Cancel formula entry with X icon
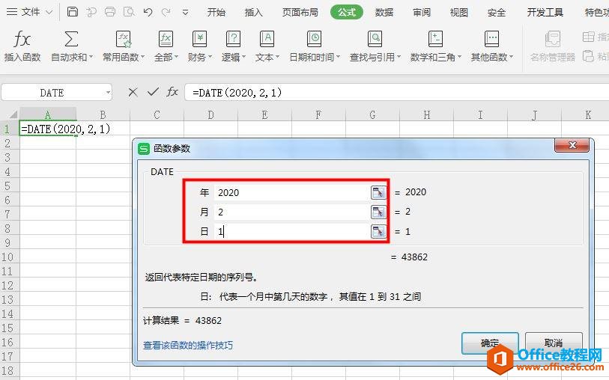Screen dimensions: 609x380 point(133,92)
